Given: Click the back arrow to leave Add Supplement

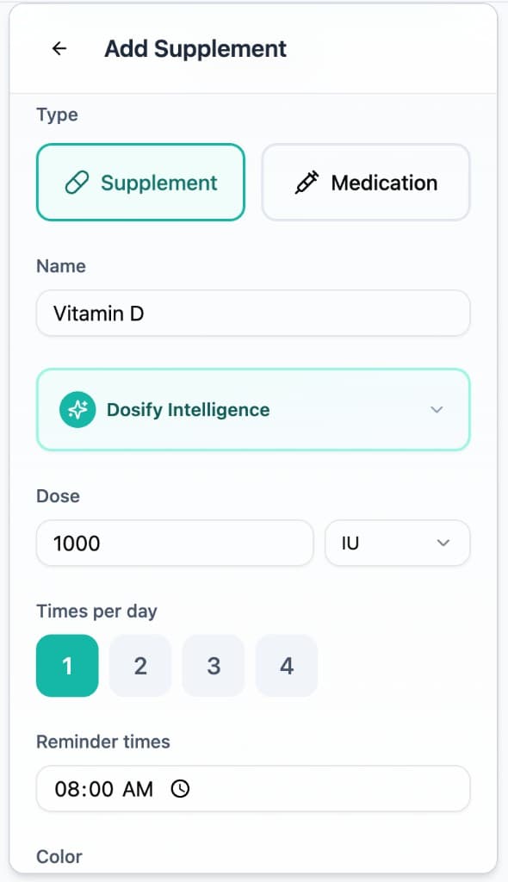Looking at the screenshot, I should [x=58, y=48].
